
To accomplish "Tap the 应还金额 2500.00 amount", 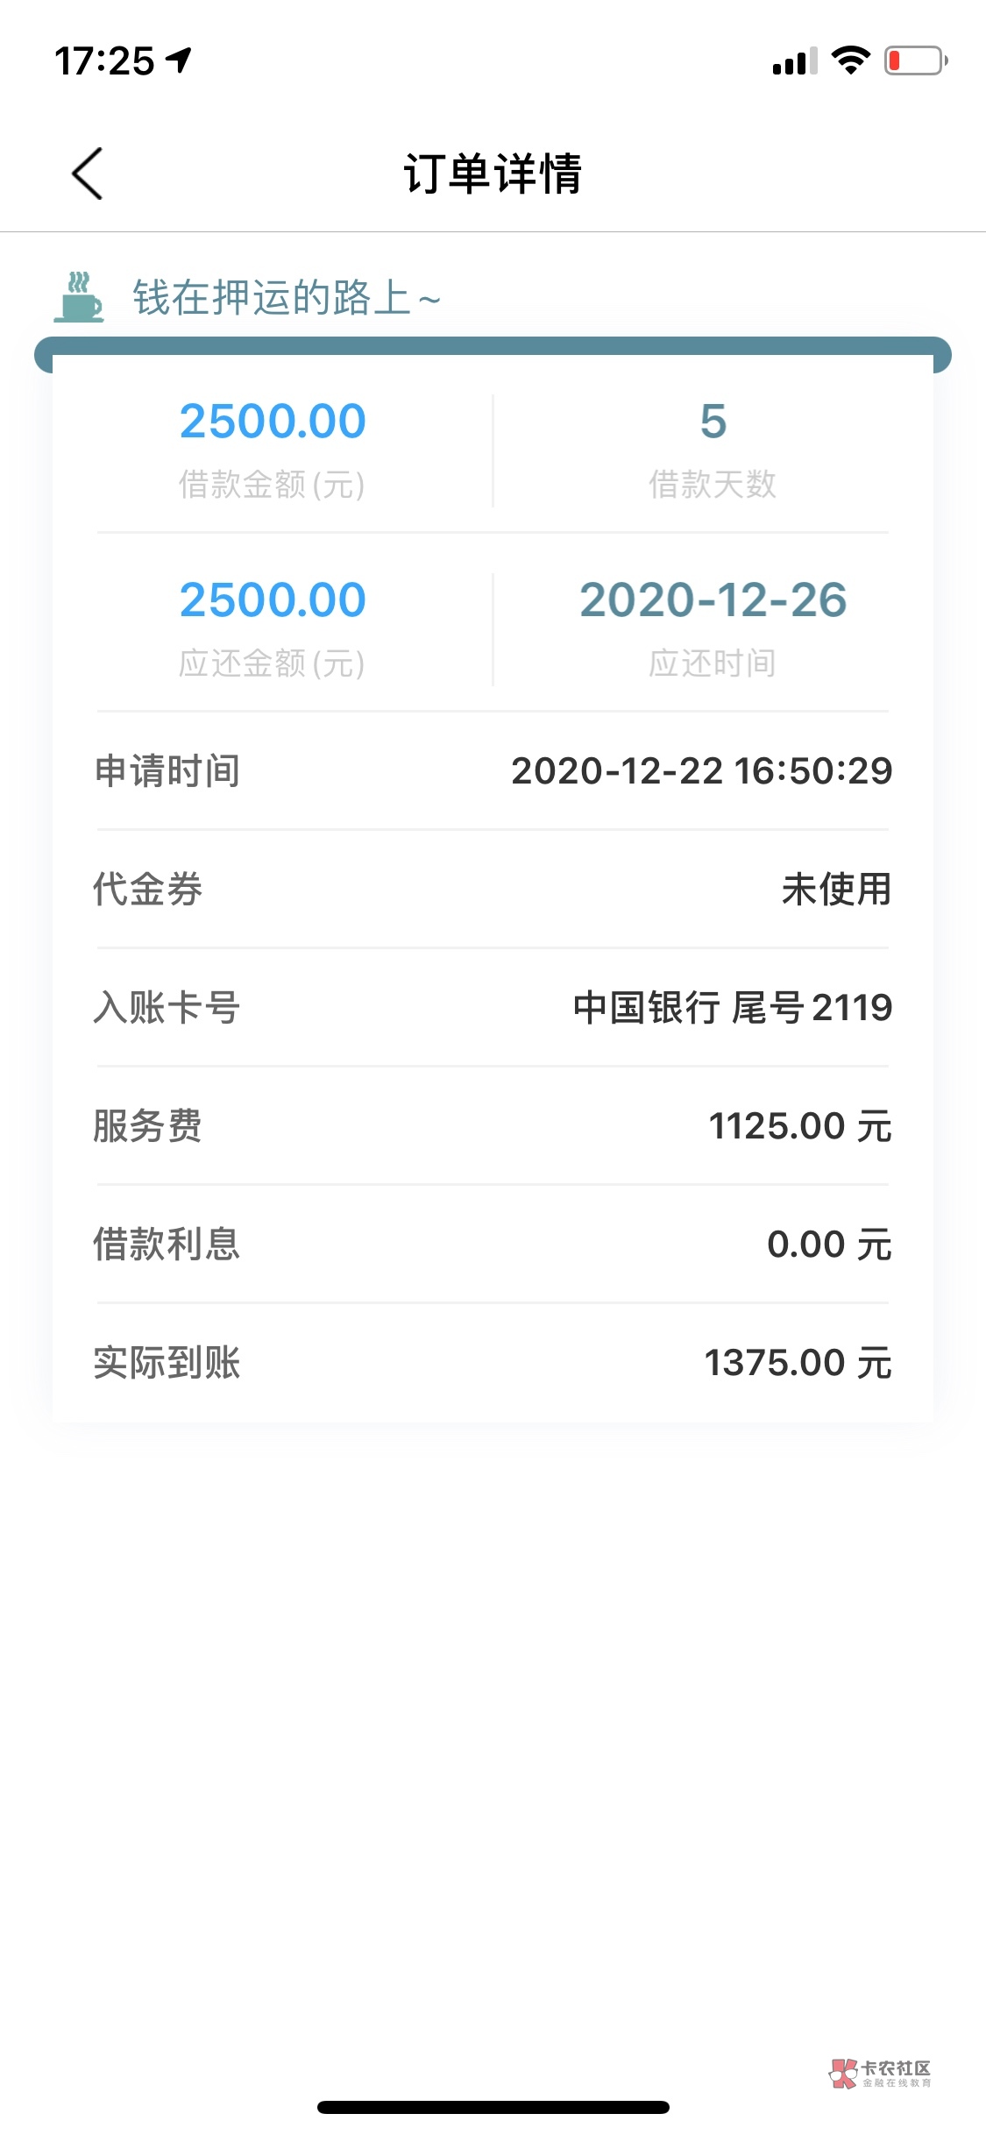I will [x=273, y=600].
